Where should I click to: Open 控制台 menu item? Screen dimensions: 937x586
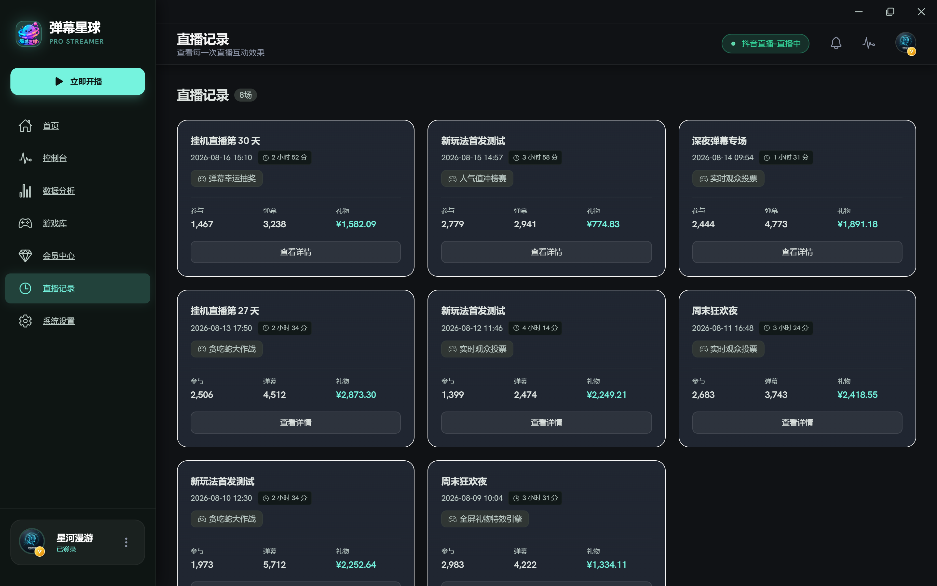pyautogui.click(x=78, y=158)
